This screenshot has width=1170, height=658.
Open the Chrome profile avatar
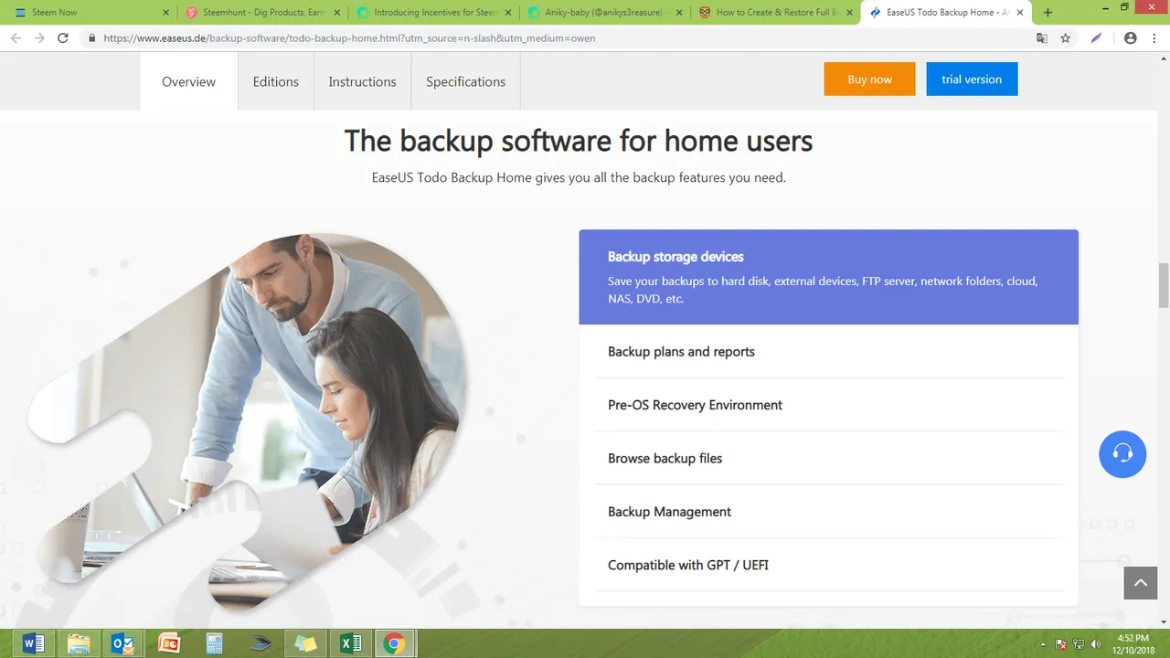1131,38
